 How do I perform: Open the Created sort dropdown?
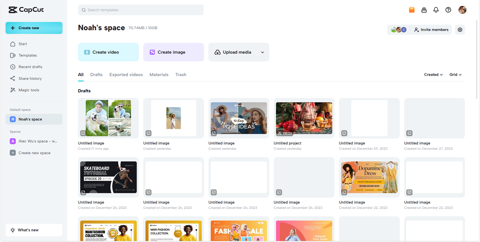click(433, 75)
